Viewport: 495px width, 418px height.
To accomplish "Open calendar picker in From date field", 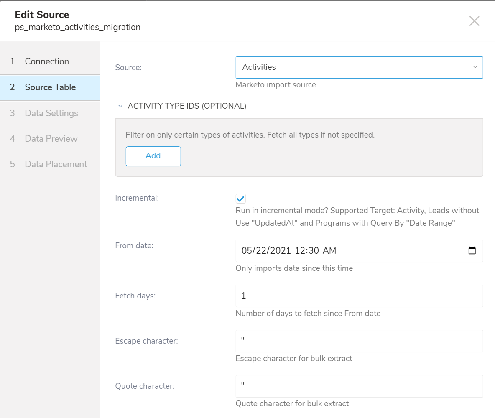I will click(x=472, y=251).
